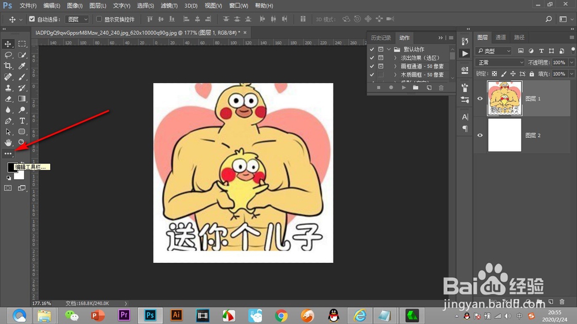This screenshot has height=324, width=577.
Task: Select the Rounded Rectangle shape tool
Action: coord(22,131)
